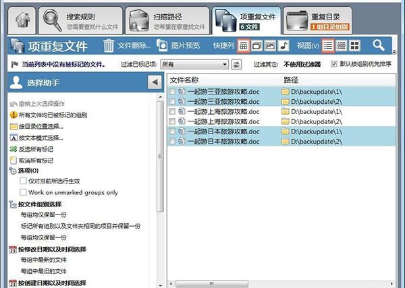Click file list horizontal scroll left arrow
The width and height of the screenshot is (405, 288).
(171, 284)
